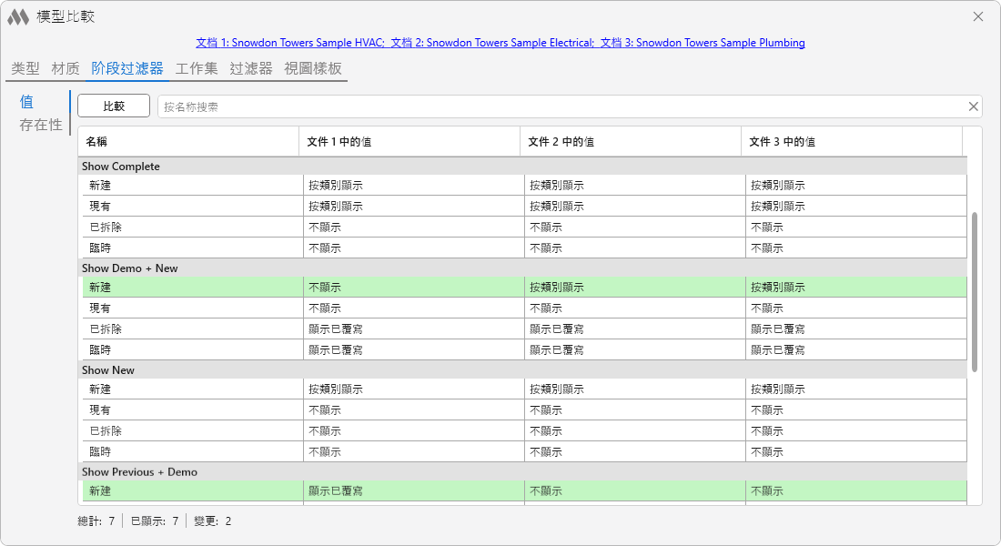Select the 值 side tab
Viewport: 1001px width, 546px height.
click(26, 102)
